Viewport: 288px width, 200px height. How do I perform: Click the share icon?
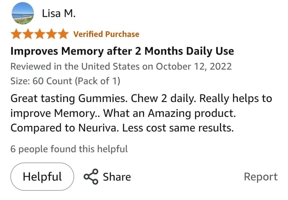(91, 177)
